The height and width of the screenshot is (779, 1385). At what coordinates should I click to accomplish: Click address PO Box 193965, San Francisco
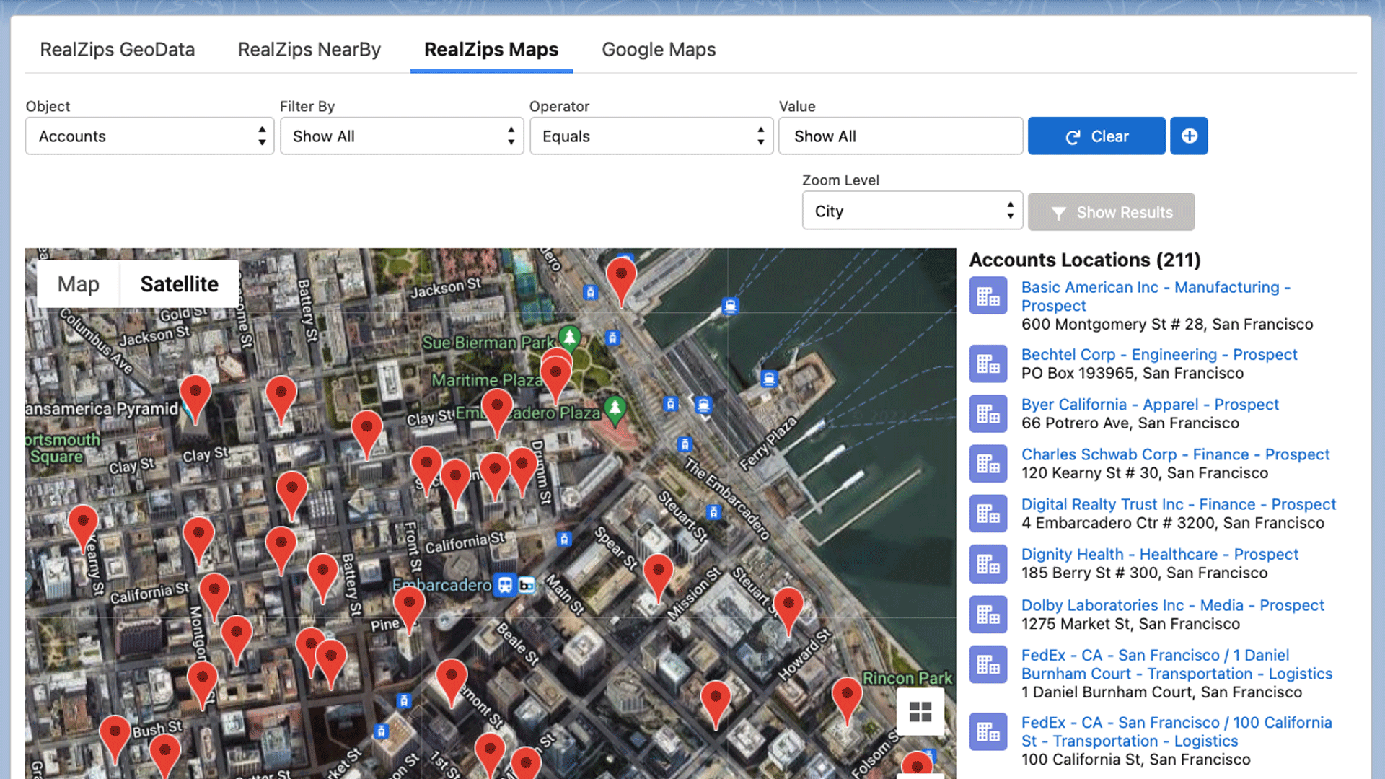(1132, 374)
